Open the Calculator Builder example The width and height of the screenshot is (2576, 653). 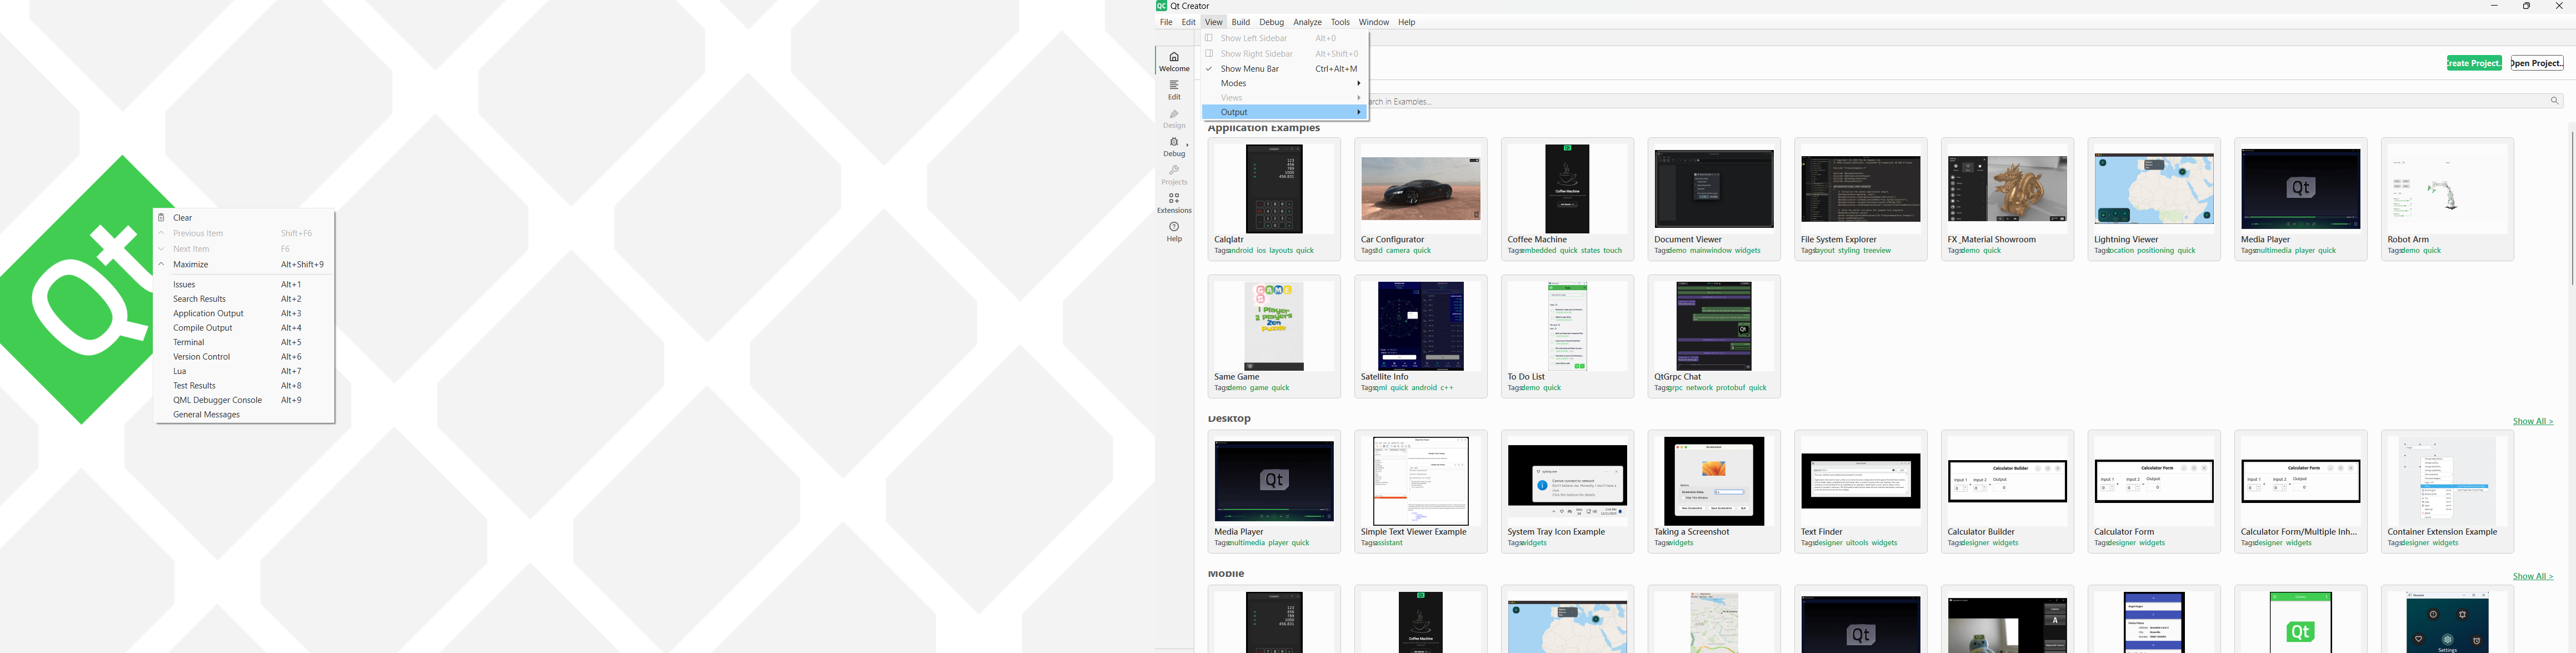click(x=2007, y=492)
